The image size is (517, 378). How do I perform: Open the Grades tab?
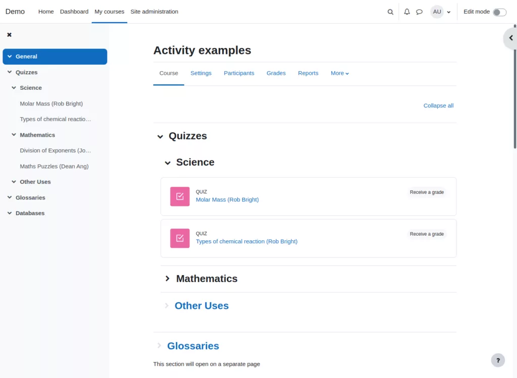276,73
